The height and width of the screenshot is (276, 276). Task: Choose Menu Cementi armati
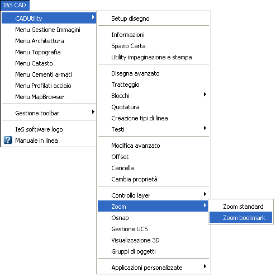pyautogui.click(x=49, y=74)
